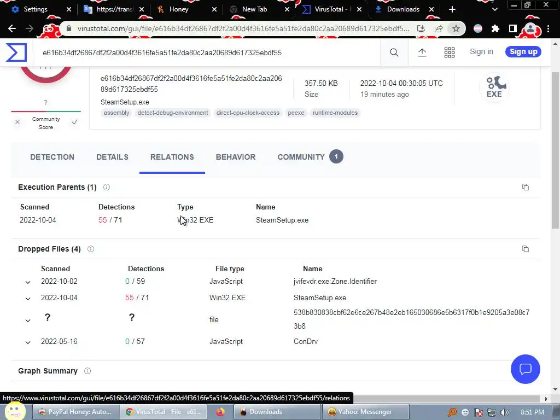The height and width of the screenshot is (420, 560).
Task: Click the peexe tag
Action: pos(296,113)
